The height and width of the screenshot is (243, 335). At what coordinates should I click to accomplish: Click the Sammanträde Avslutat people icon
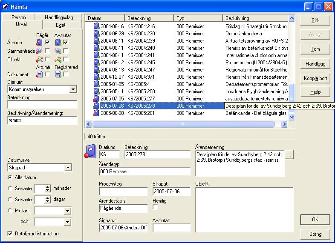(x=58, y=51)
